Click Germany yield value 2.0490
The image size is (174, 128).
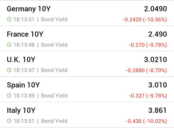click(x=155, y=9)
